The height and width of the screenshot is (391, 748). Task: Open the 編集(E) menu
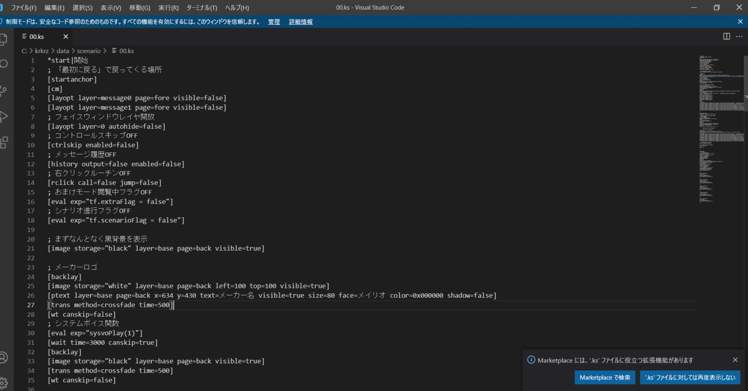(54, 8)
